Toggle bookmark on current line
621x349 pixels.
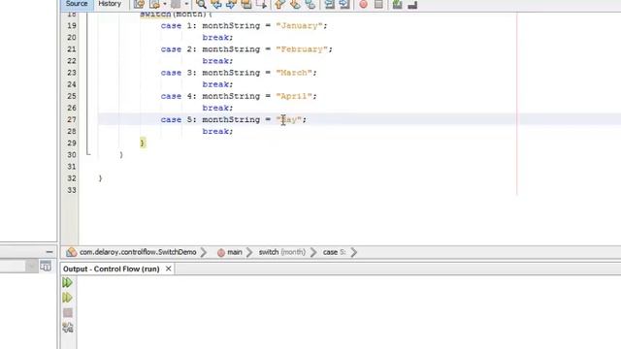pyautogui.click(x=310, y=4)
